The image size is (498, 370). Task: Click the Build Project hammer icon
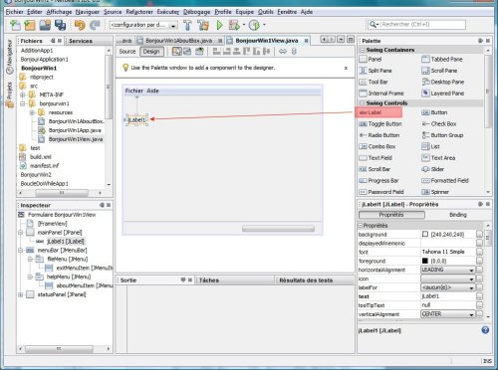point(187,25)
